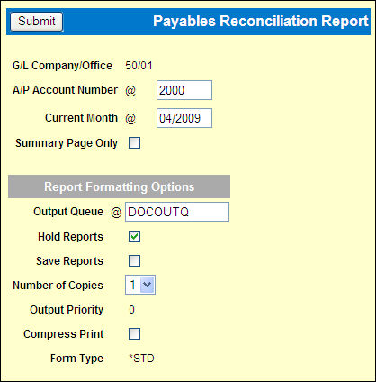The width and height of the screenshot is (376, 382).
Task: Click the Output Queue text field
Action: 177,212
